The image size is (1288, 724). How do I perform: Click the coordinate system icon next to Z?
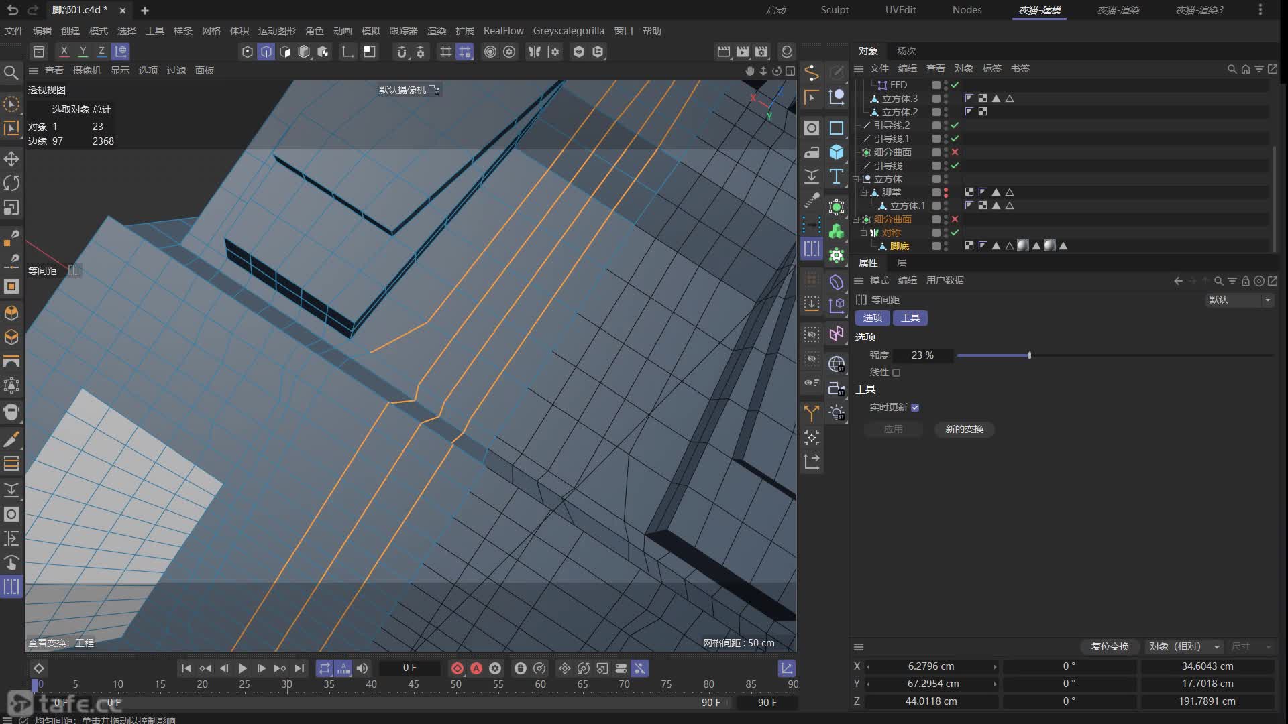point(120,51)
